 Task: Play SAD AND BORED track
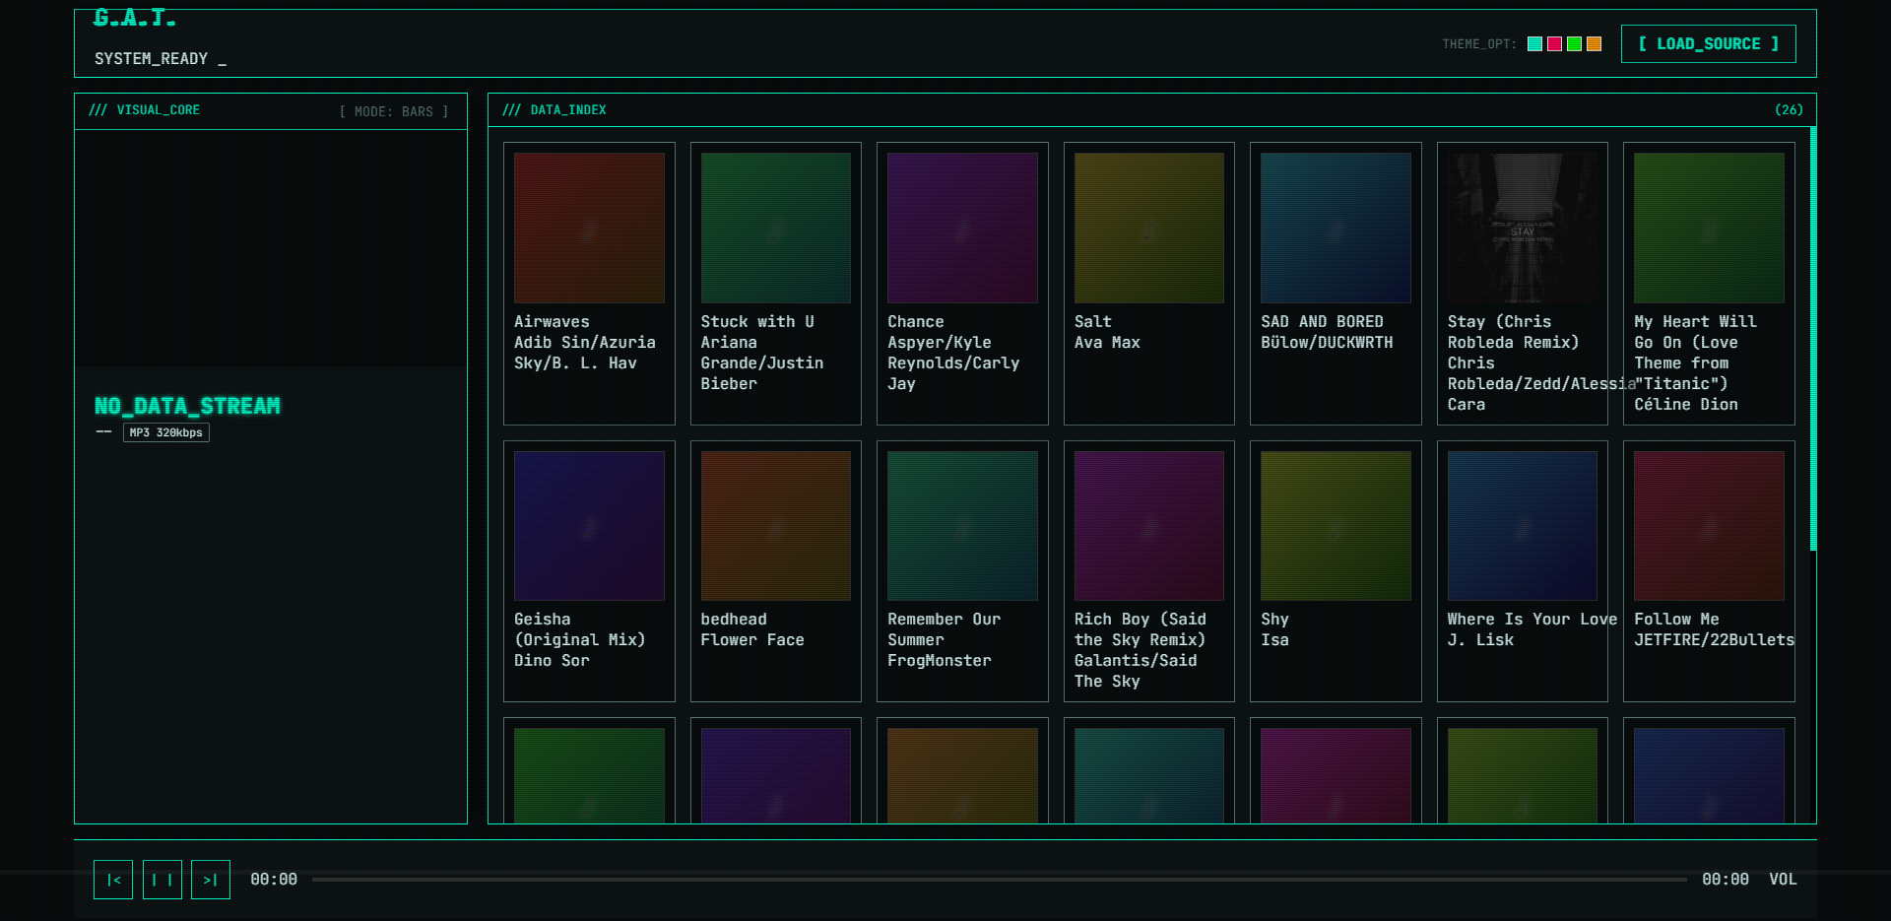tap(1335, 284)
